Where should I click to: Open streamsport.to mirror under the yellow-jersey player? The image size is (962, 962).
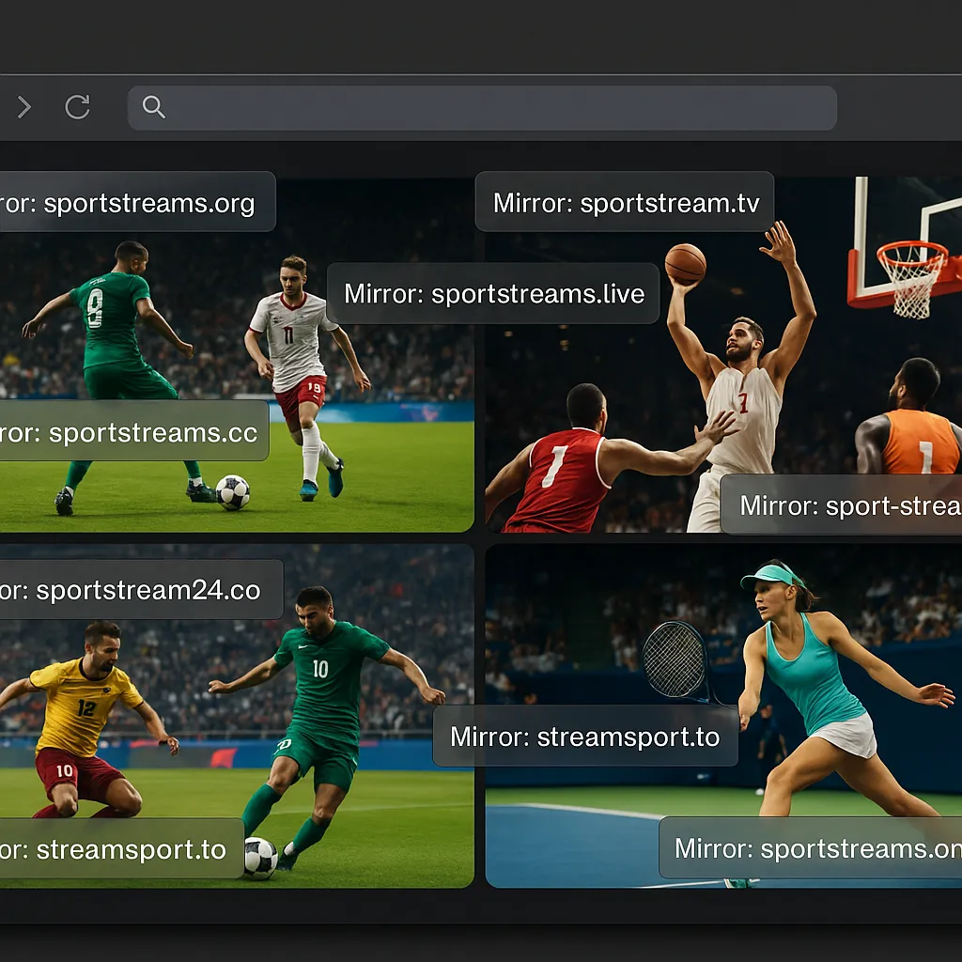pos(122,849)
